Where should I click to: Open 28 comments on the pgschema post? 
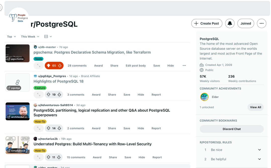77,66
